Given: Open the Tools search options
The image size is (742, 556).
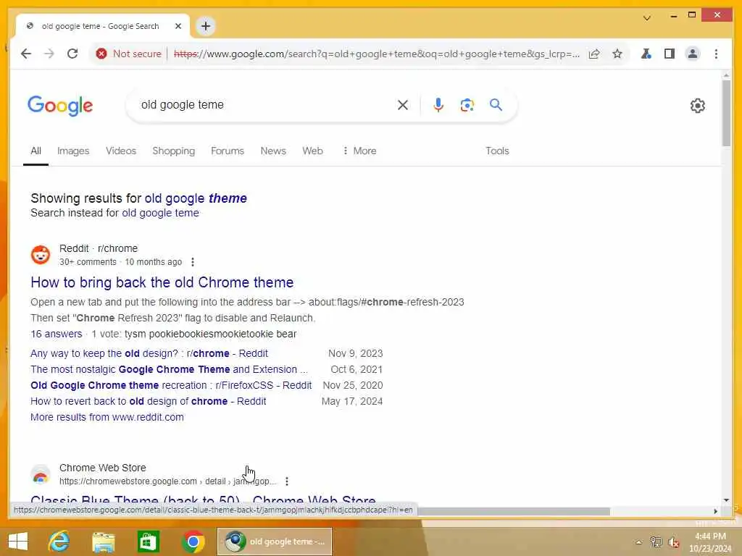Looking at the screenshot, I should pos(497,151).
